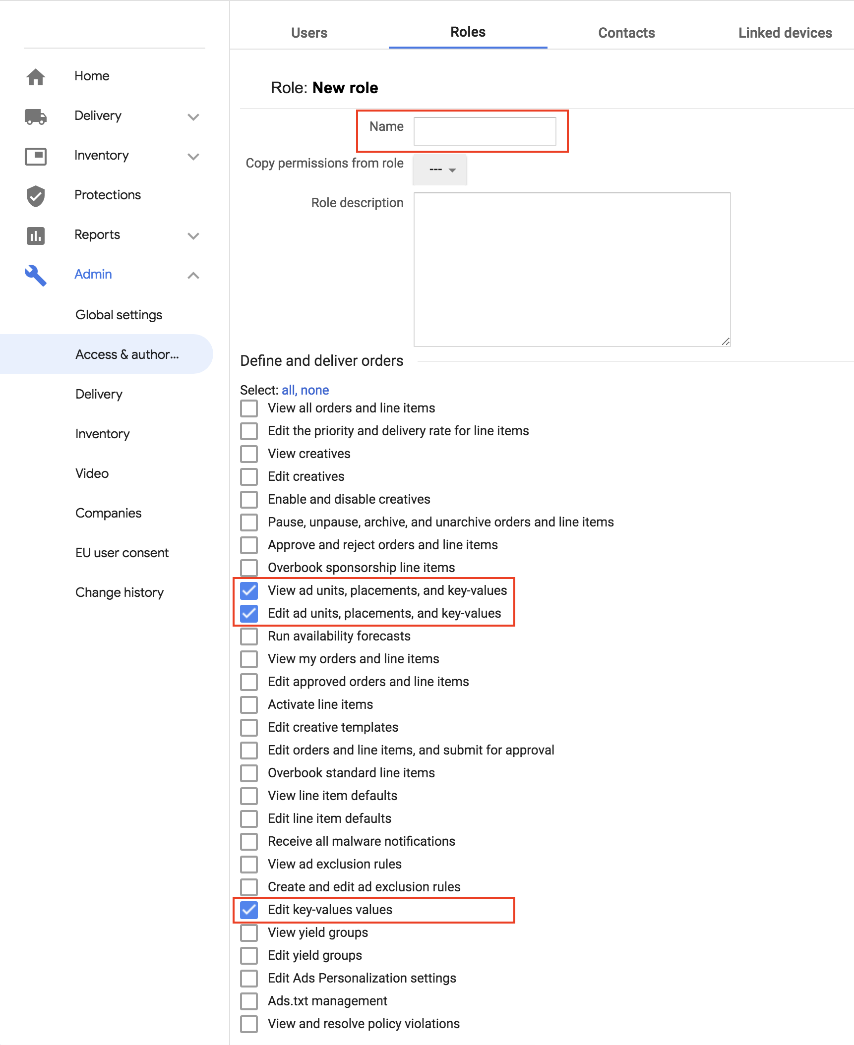Screen dimensions: 854x1045
Task: Open EU user consent settings
Action: click(x=122, y=553)
